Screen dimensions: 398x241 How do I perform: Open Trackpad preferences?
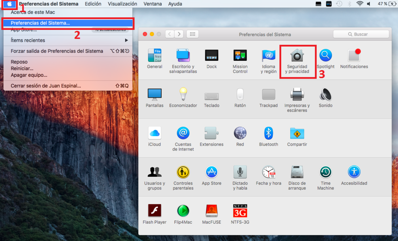(268, 98)
